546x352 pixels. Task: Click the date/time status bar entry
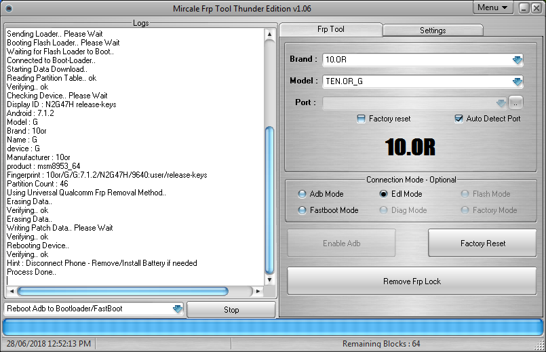[x=49, y=344]
